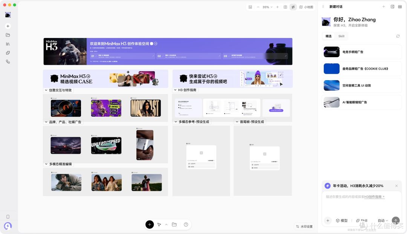Open the 水印设置 watermark settings
Viewport: 407px width, 234px height.
(x=304, y=226)
